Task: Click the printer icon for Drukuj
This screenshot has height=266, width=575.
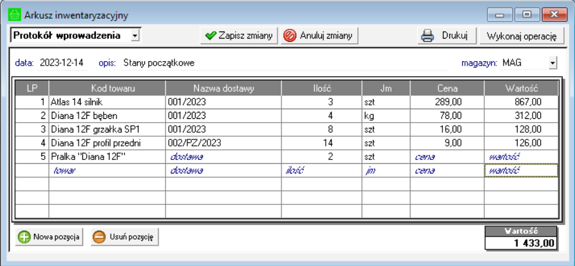Action: pos(428,36)
